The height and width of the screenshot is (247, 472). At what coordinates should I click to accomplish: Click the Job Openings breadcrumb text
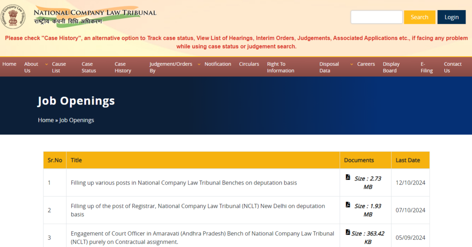pyautogui.click(x=77, y=120)
